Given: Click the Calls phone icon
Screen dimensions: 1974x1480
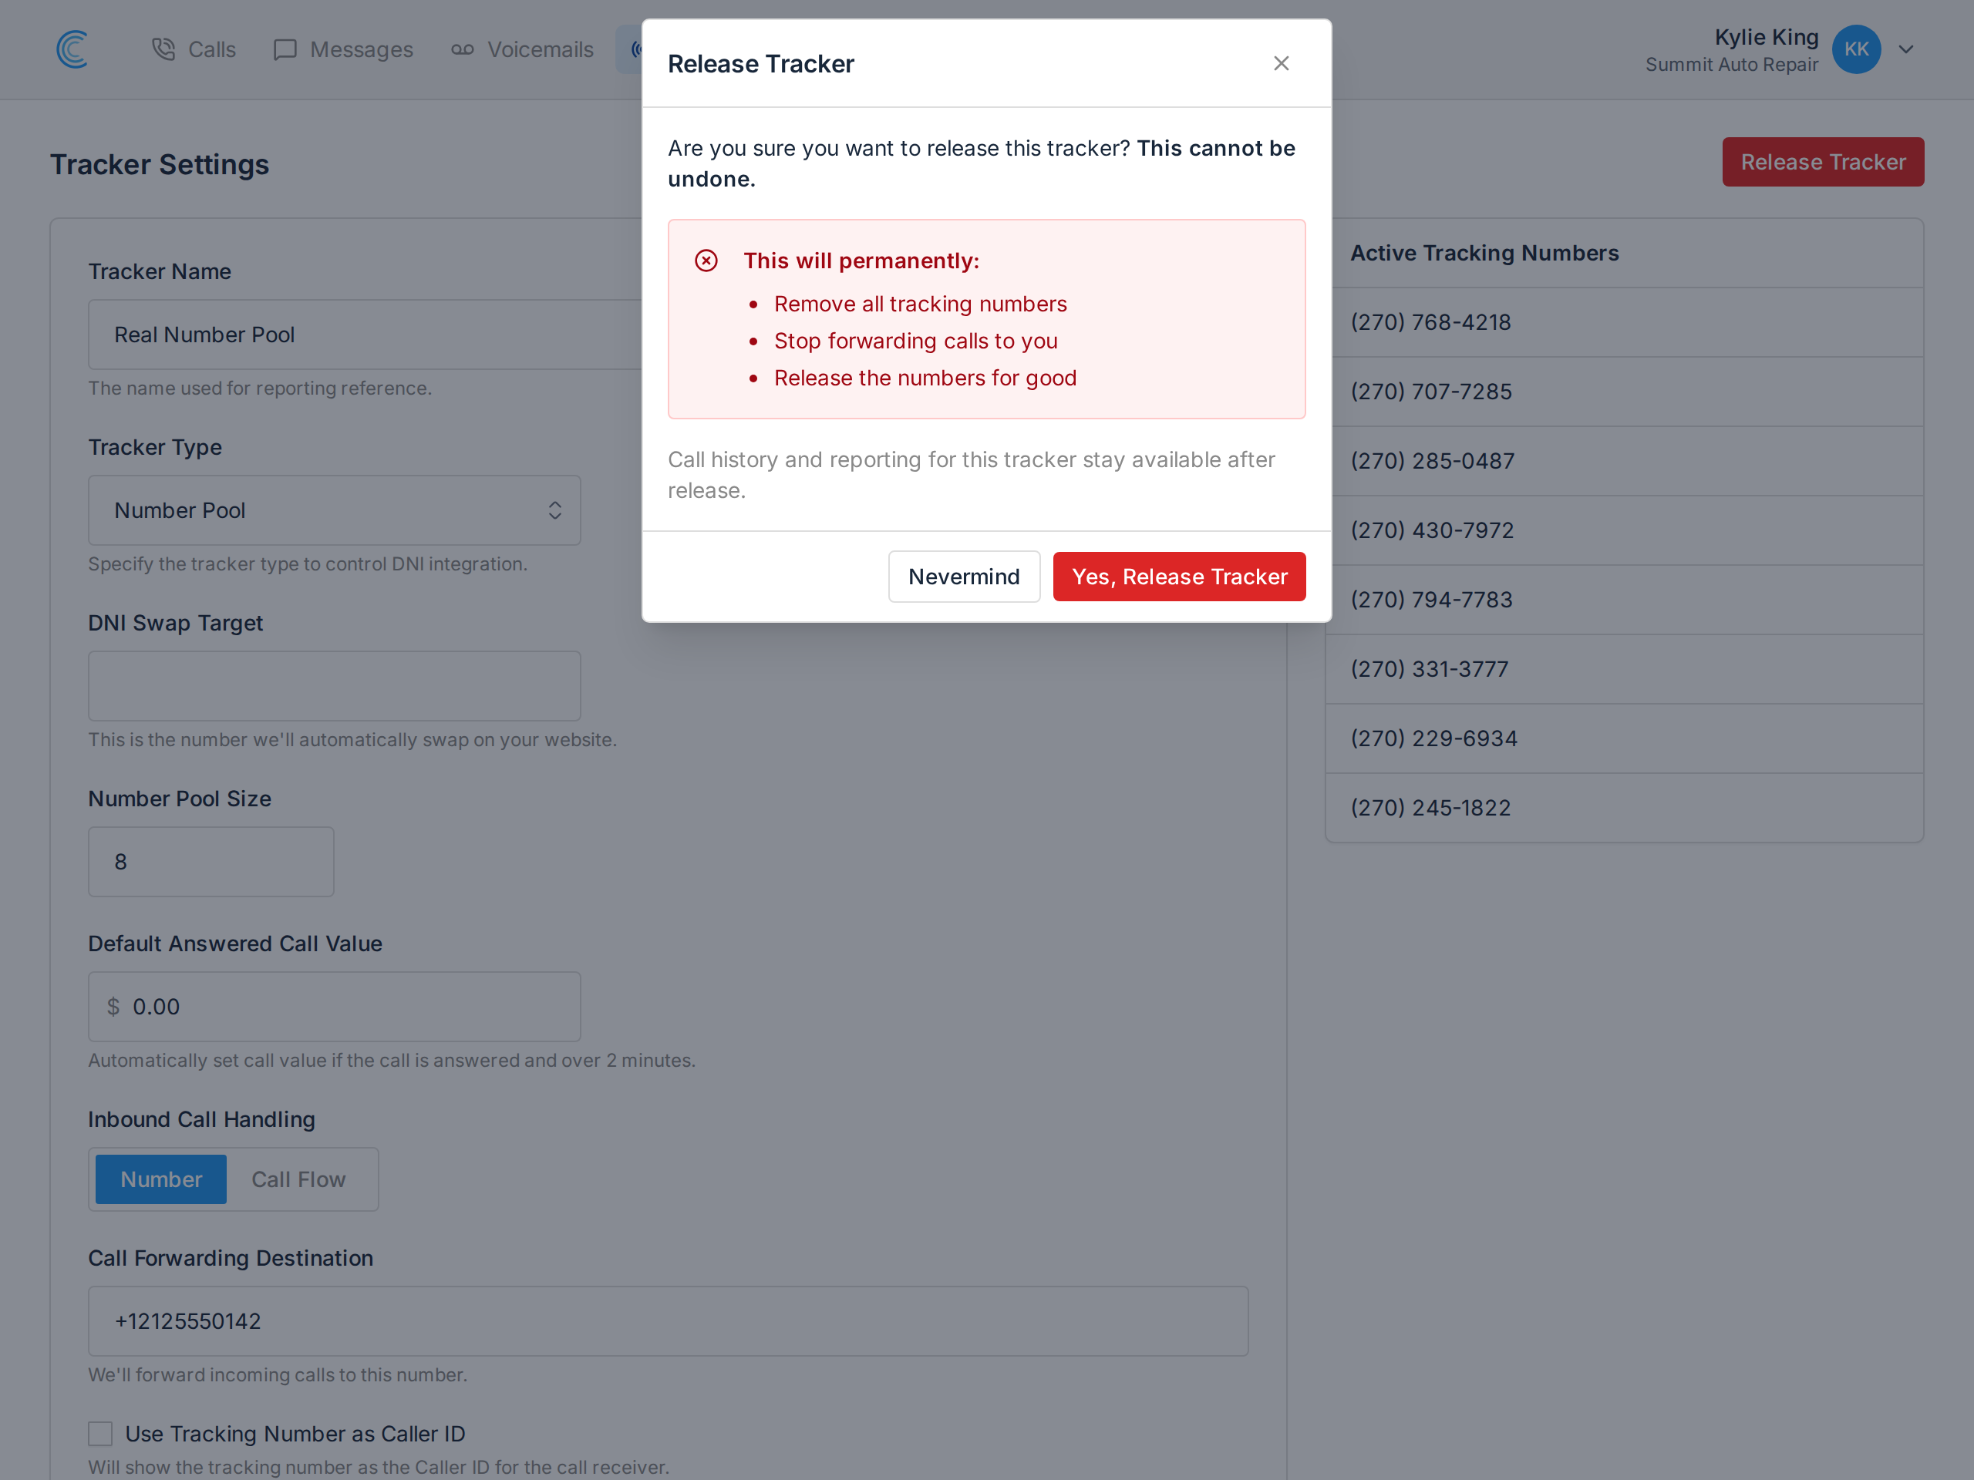Looking at the screenshot, I should 163,49.
